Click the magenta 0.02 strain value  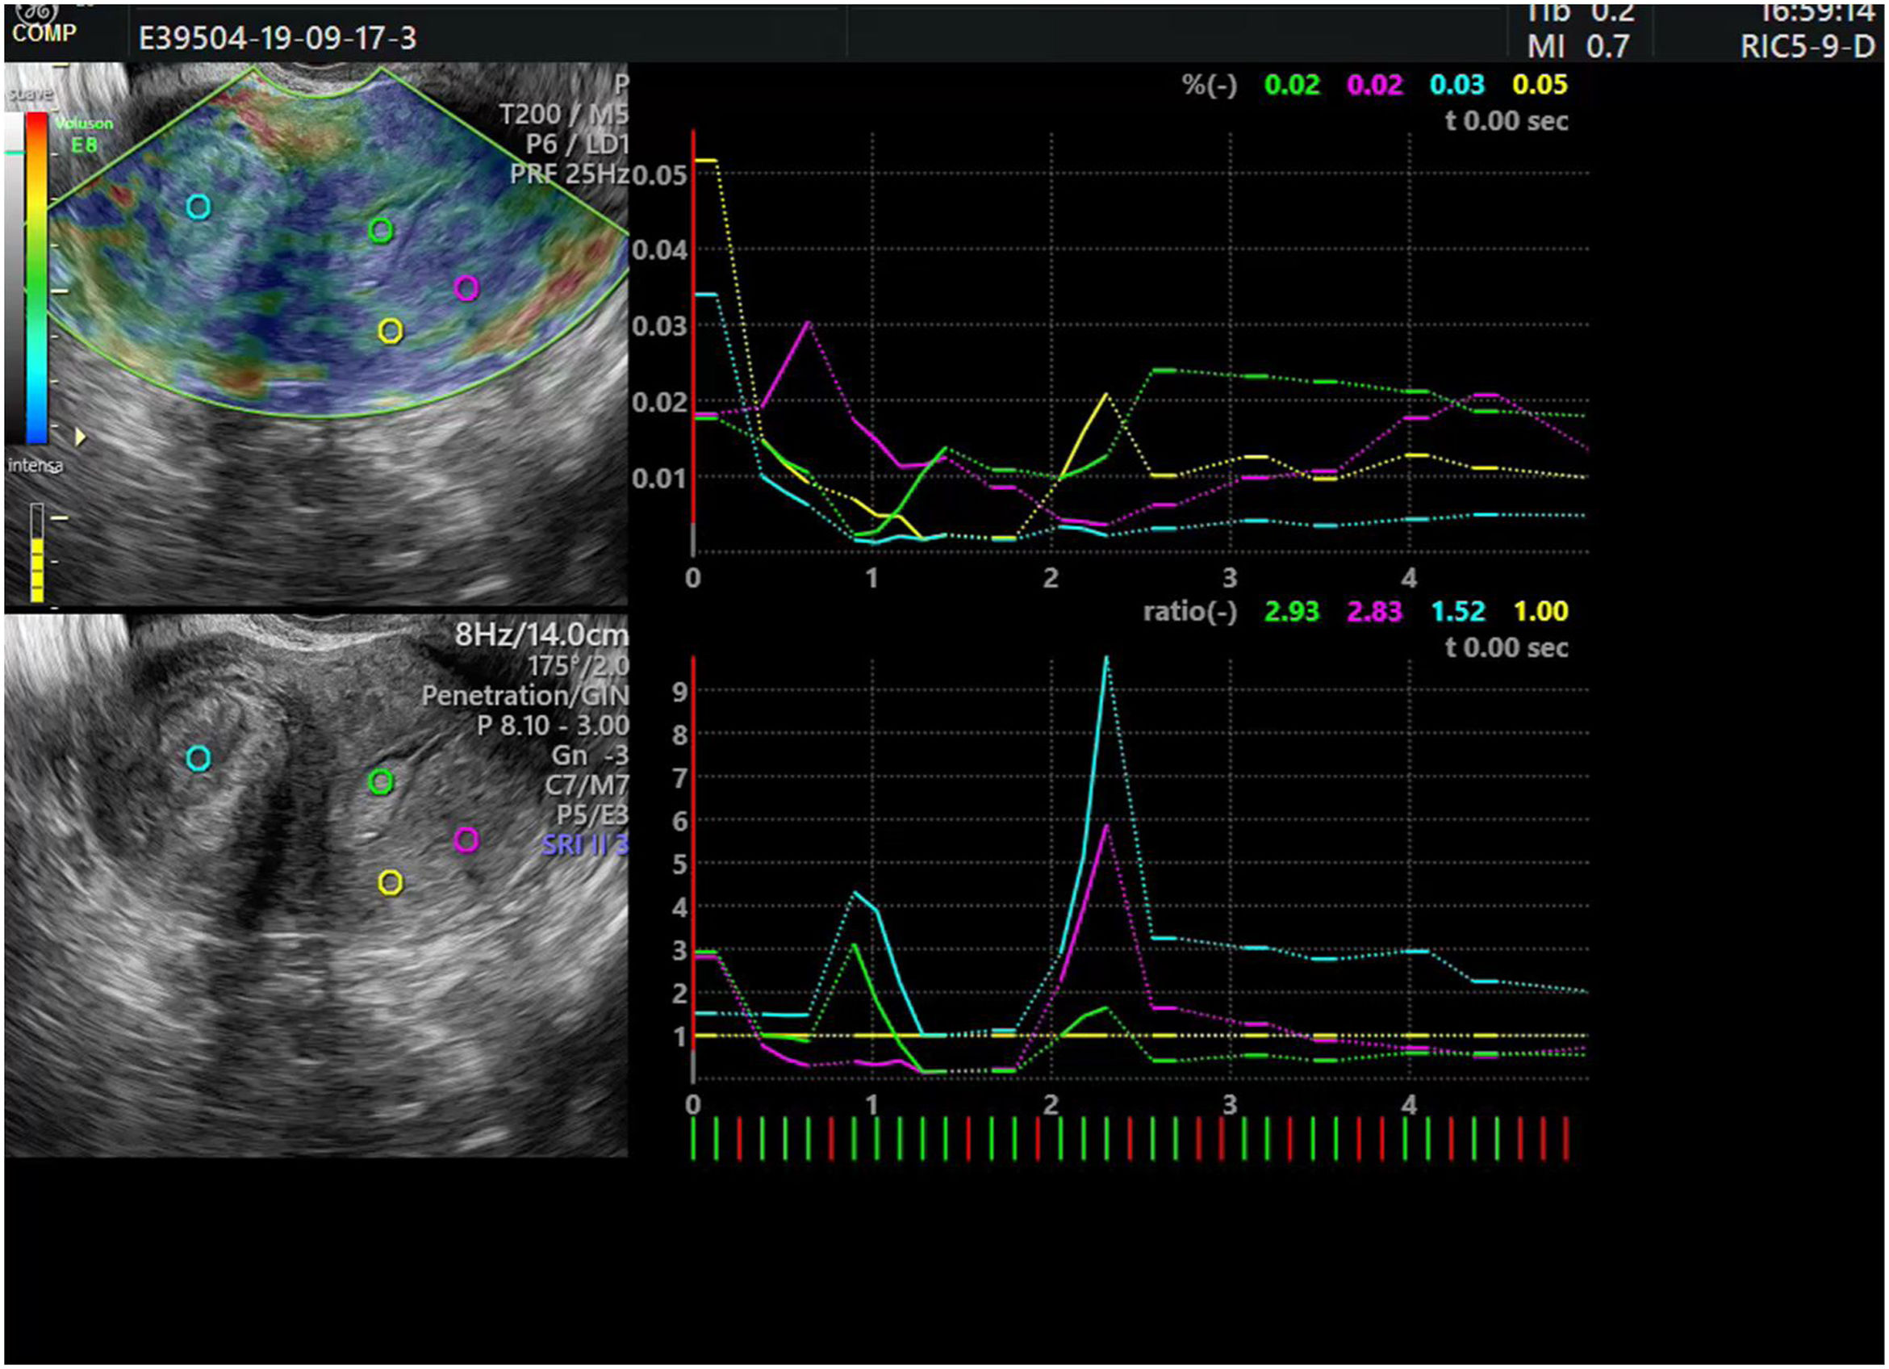click(x=1374, y=85)
